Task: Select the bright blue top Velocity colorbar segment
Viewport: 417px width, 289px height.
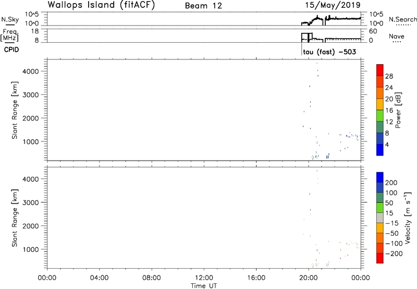Action: 380,177
